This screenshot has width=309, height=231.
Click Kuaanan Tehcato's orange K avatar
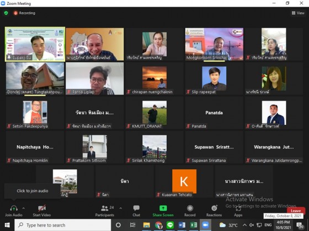point(184,181)
